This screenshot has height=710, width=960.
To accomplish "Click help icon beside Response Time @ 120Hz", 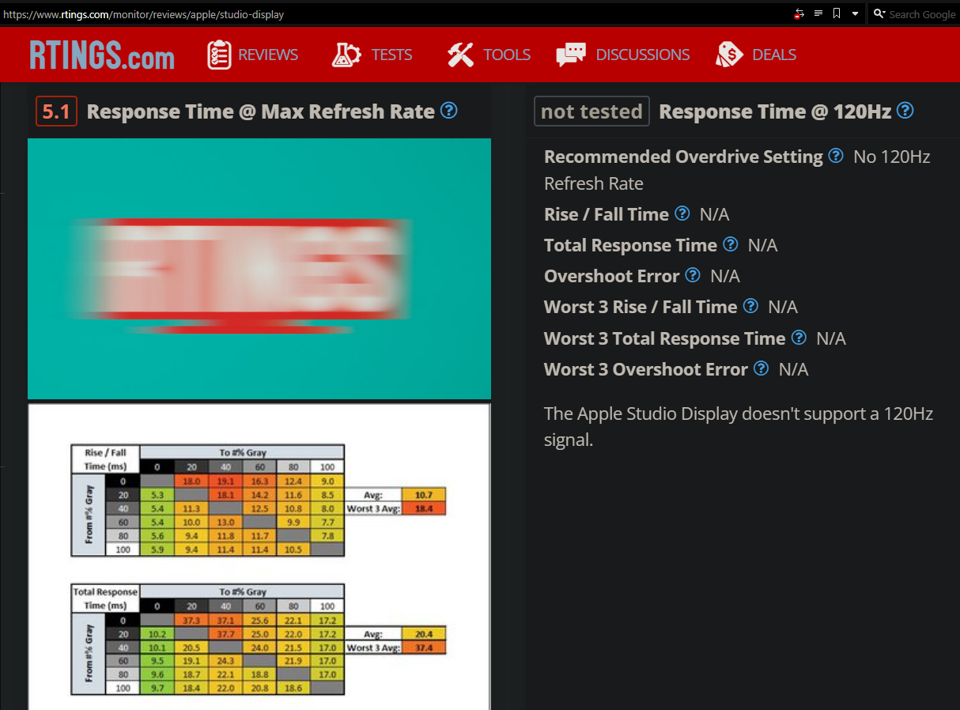I will [905, 111].
